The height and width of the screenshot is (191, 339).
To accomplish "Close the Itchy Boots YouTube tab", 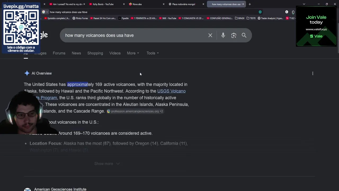I will pyautogui.click(x=124, y=4).
